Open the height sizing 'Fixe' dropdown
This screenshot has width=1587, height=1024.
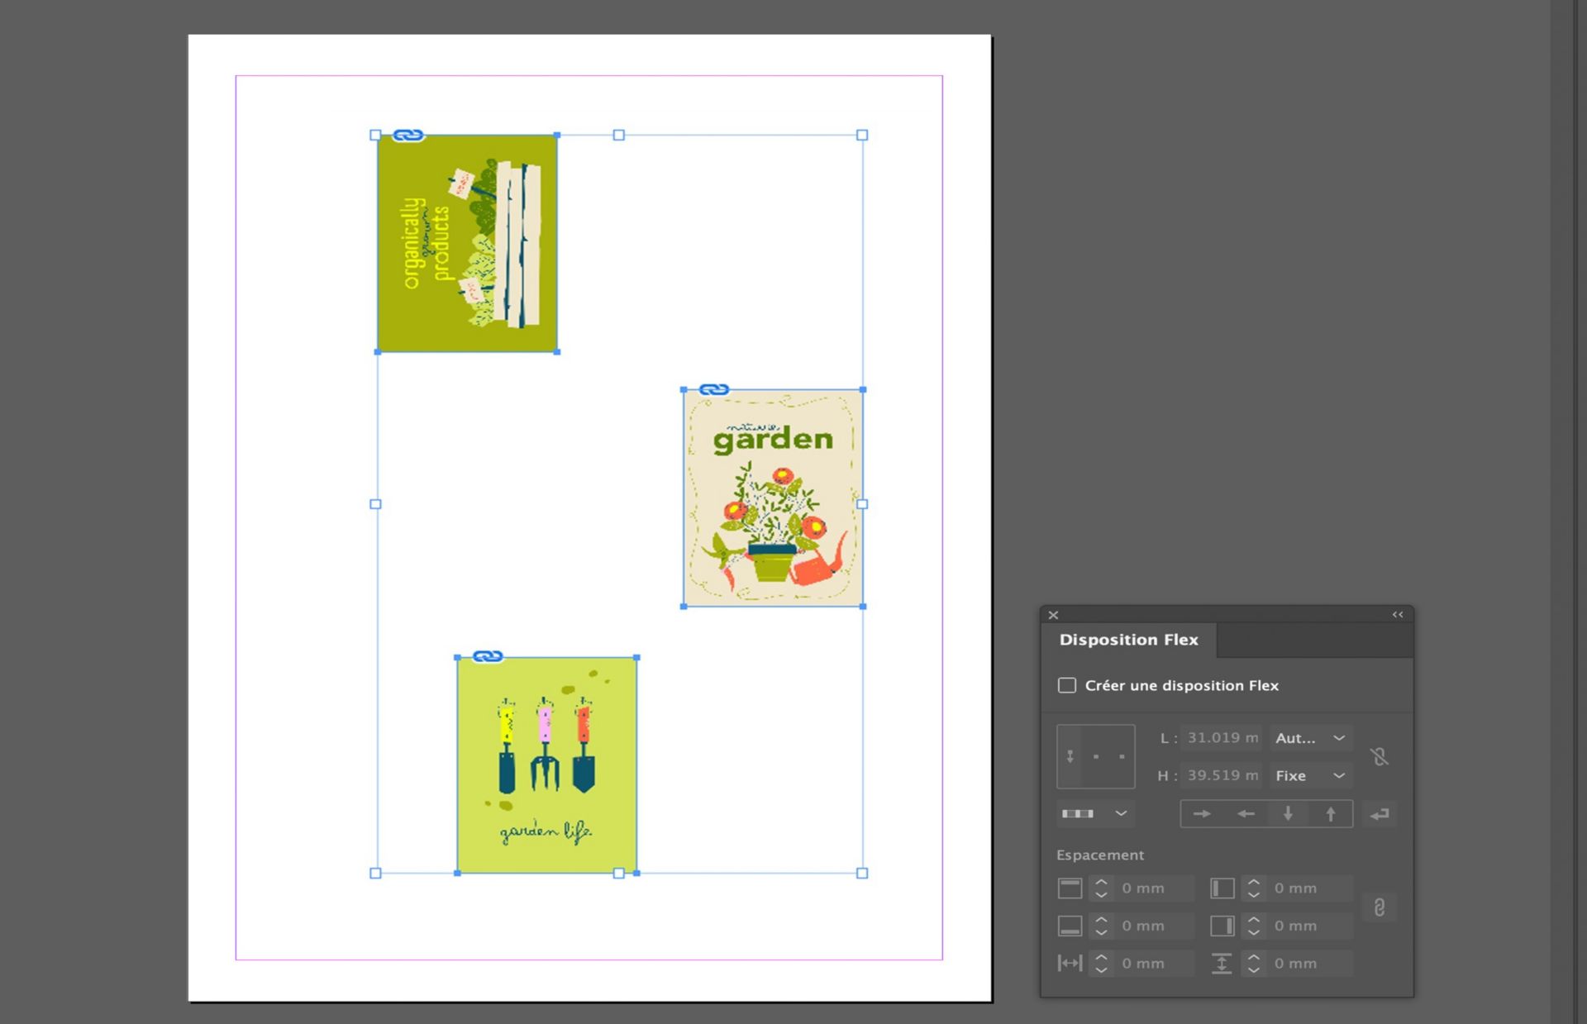point(1310,775)
